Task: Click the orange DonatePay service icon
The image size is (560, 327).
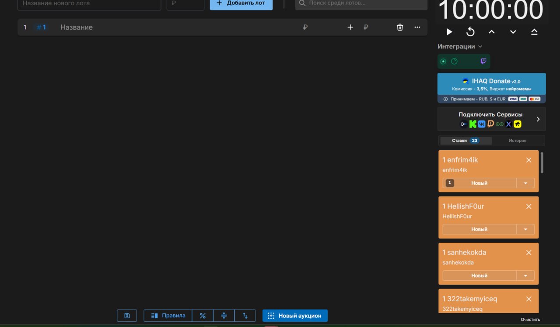Action: click(490, 124)
